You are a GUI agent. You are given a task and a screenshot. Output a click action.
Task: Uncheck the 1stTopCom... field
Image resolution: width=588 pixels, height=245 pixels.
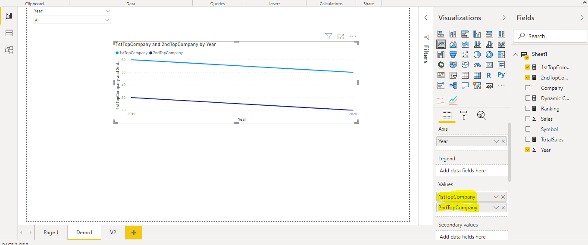click(528, 67)
